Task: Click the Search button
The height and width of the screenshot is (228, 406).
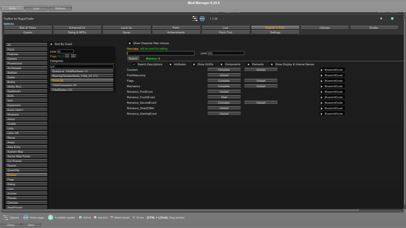Action: (x=133, y=59)
